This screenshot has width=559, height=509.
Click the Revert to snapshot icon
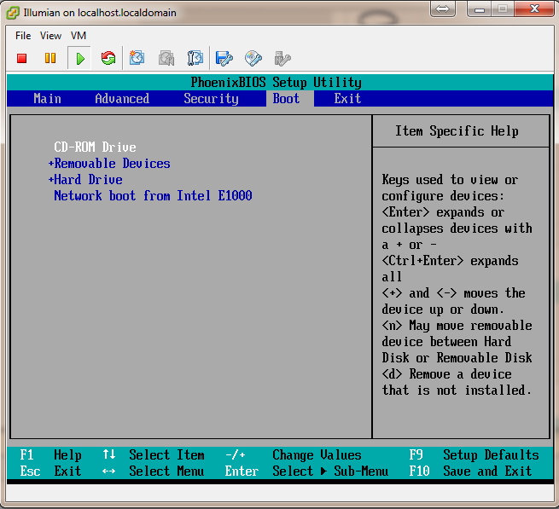(x=166, y=58)
